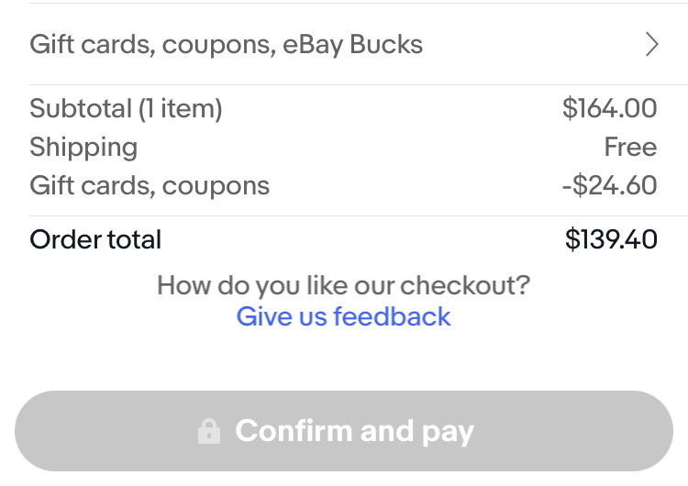Click the word coupons in top row
This screenshot has height=486, width=688.
219,46
